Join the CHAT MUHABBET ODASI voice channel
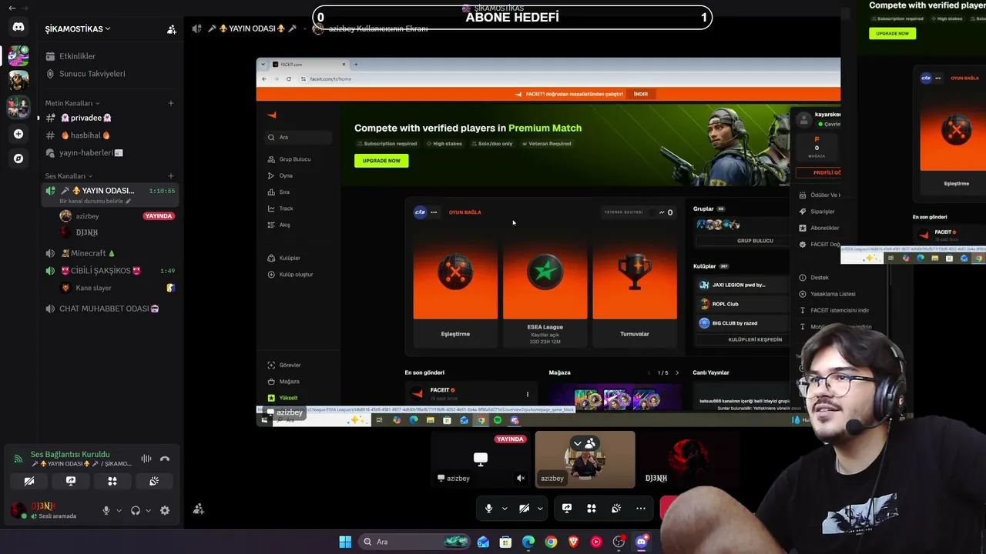Image resolution: width=986 pixels, height=554 pixels. pos(110,309)
